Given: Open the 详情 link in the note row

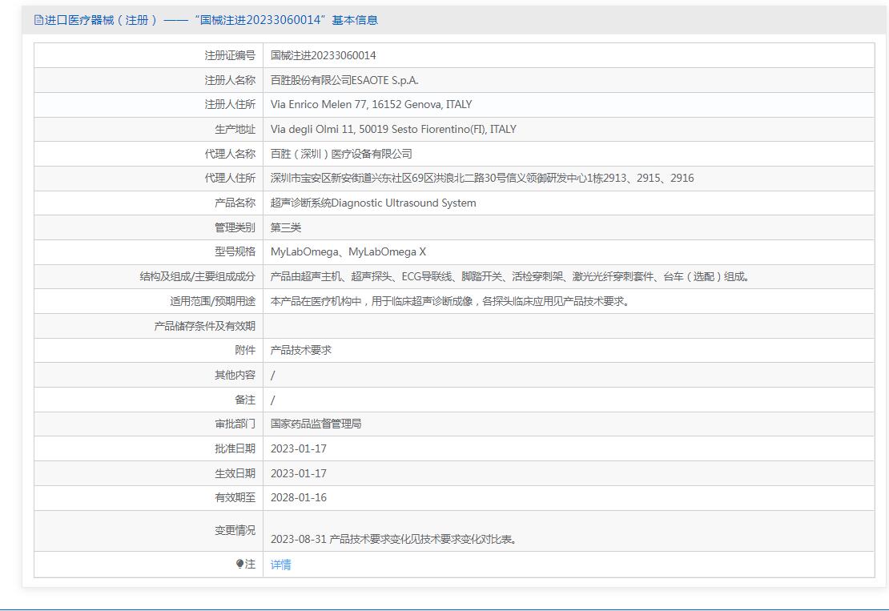Looking at the screenshot, I should pos(280,565).
